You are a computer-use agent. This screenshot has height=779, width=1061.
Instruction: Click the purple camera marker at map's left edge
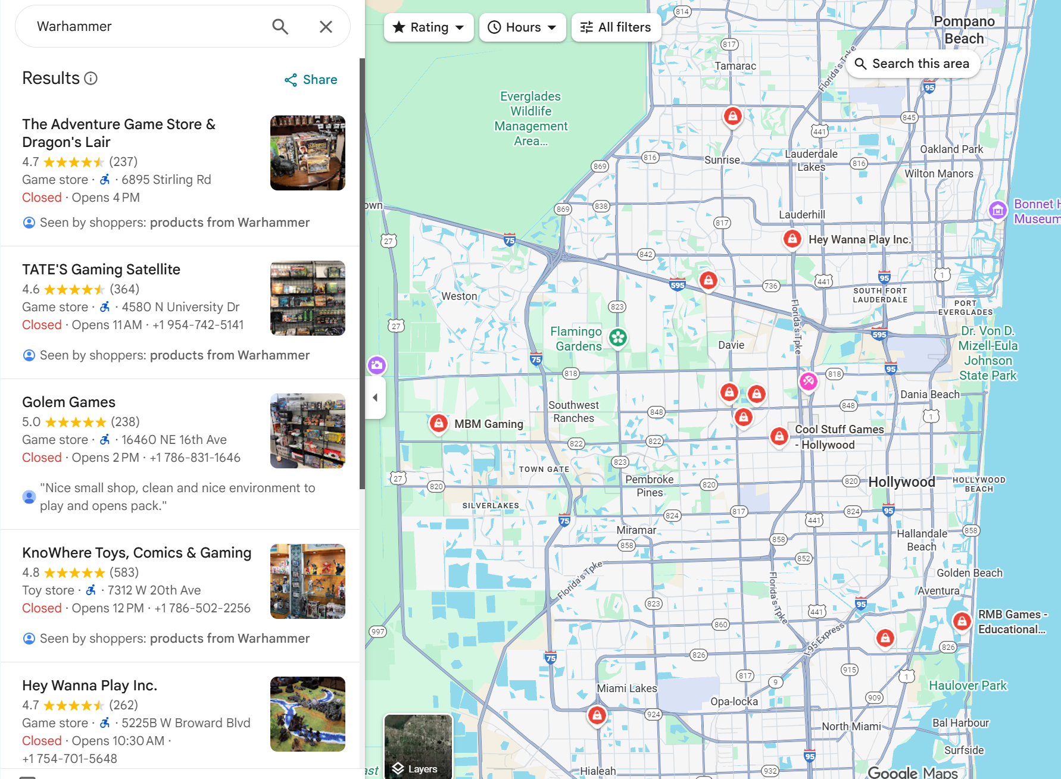coord(376,365)
